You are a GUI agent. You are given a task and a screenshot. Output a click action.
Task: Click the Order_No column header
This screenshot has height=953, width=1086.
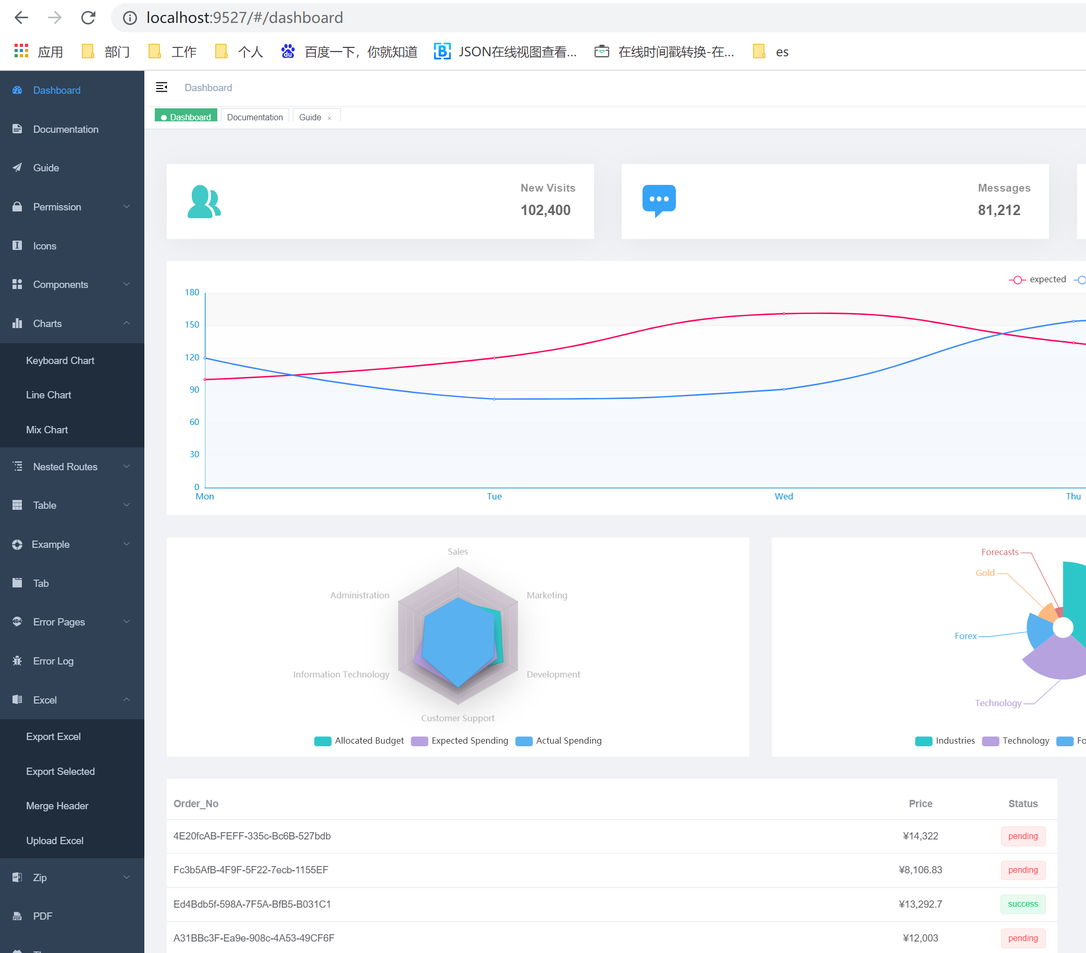click(196, 804)
